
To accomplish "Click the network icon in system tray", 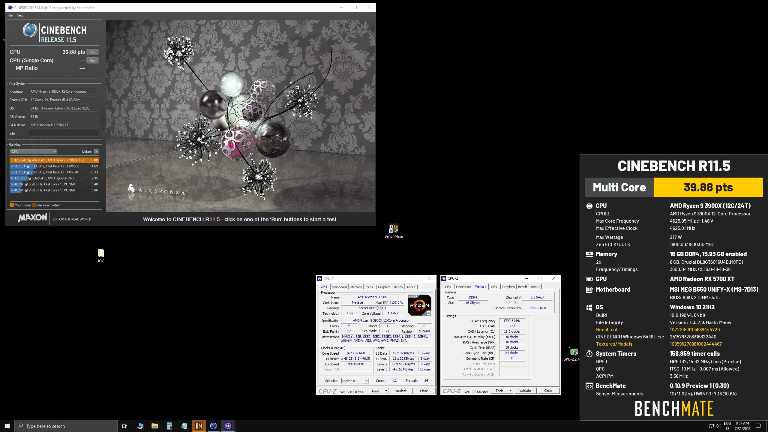I will click(711, 426).
